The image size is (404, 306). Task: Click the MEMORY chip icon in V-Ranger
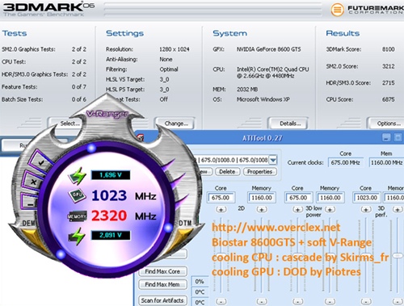point(77,216)
